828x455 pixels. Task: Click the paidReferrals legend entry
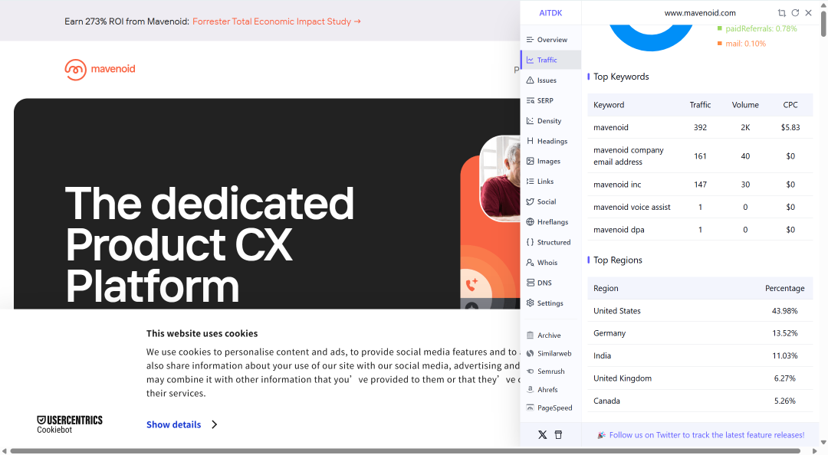click(757, 28)
